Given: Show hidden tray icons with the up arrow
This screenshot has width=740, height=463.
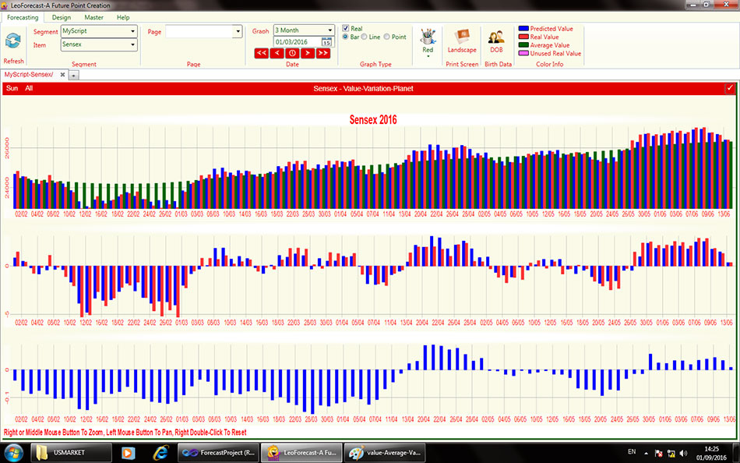Looking at the screenshot, I should tap(646, 454).
